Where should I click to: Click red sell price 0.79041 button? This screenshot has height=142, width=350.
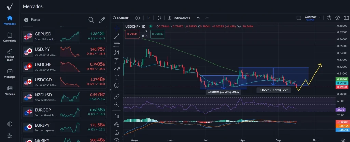click(132, 34)
